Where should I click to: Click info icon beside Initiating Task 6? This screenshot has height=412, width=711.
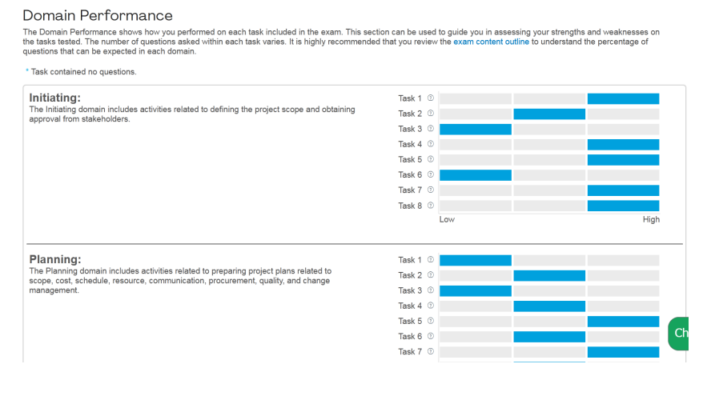pos(431,174)
